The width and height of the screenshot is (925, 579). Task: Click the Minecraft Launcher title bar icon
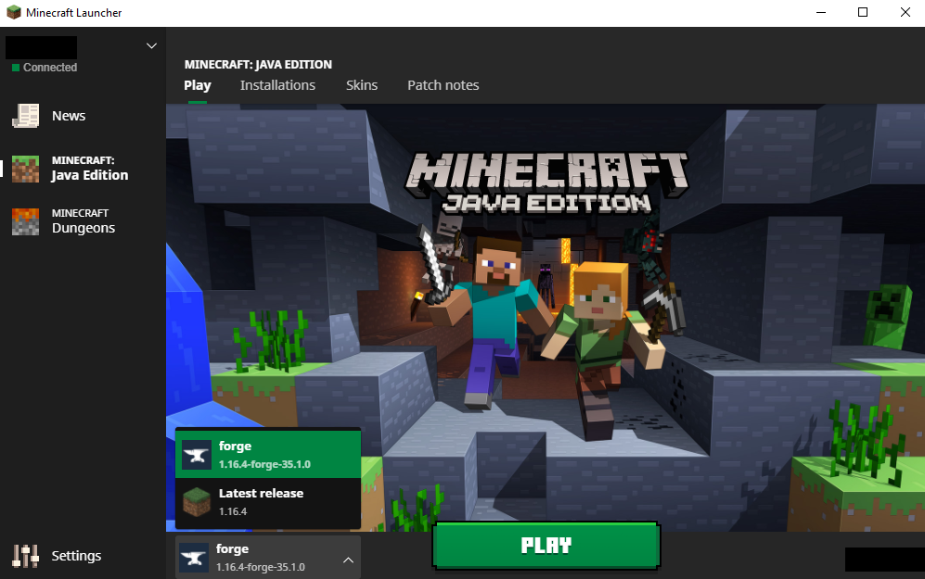pyautogui.click(x=14, y=12)
